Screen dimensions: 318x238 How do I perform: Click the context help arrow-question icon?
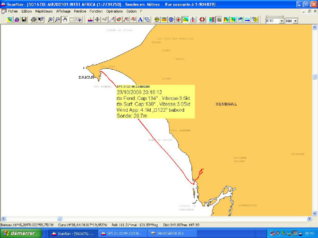(x=41, y=20)
